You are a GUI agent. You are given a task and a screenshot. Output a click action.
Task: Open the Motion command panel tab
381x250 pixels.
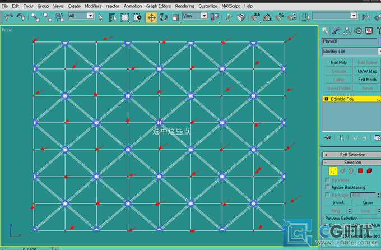(x=358, y=31)
